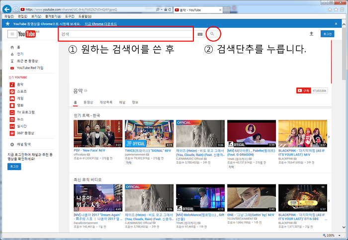This screenshot has height=240, width=348.
Task: Click the upload arrow icon
Action: point(311,34)
